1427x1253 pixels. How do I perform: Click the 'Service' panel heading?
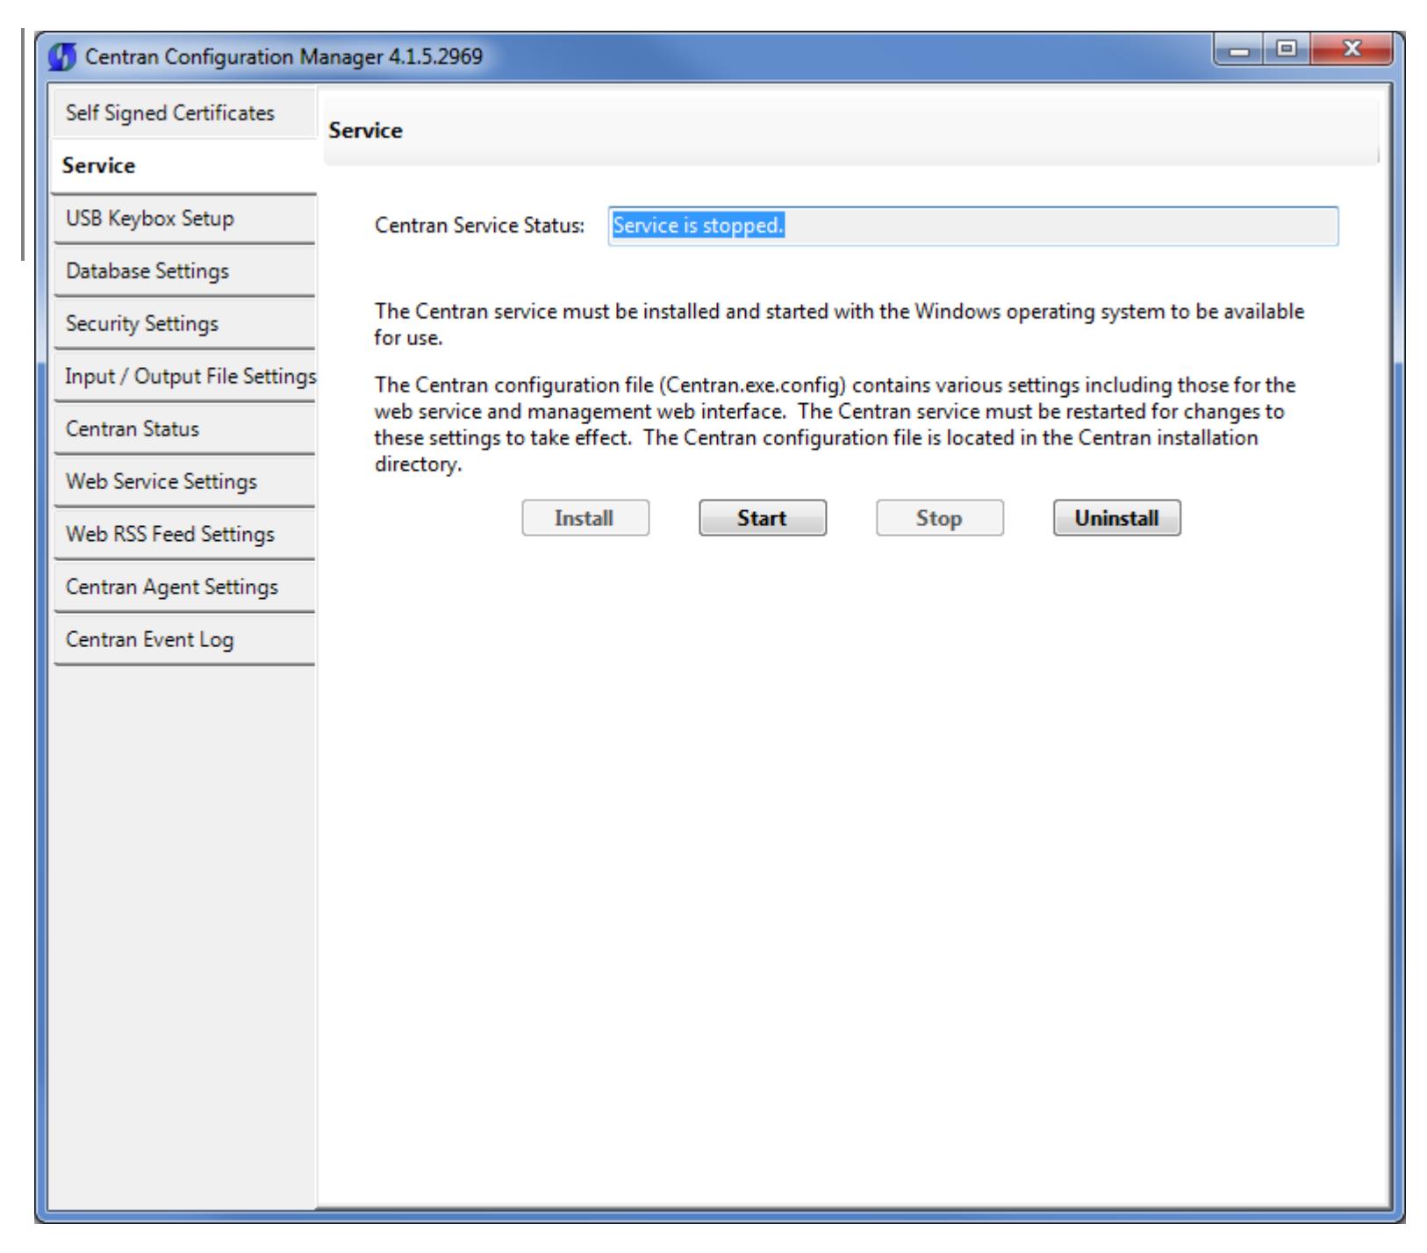(x=365, y=132)
